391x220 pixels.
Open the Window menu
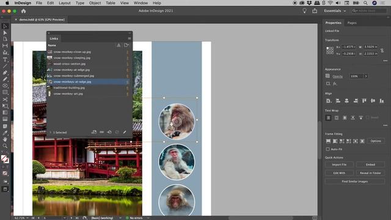(x=141, y=3)
